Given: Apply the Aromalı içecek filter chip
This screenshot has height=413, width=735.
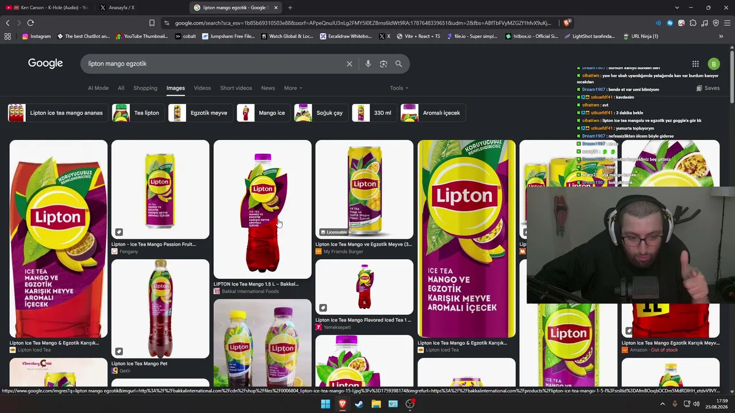Looking at the screenshot, I should [433, 113].
